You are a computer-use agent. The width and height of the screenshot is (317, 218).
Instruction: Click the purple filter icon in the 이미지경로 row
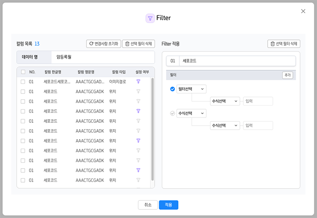pos(139,82)
